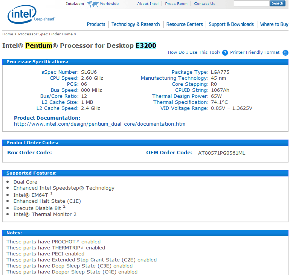Click the 45 nm value
The height and width of the screenshot is (275, 290).
(218, 78)
